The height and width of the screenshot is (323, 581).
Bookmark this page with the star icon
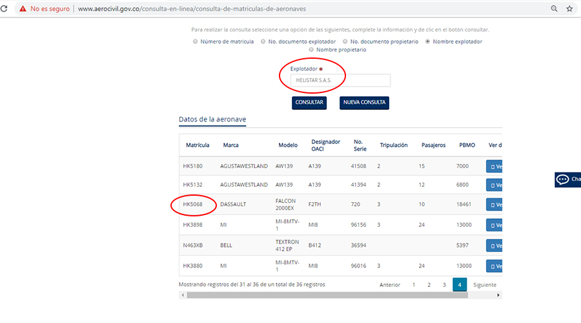click(569, 8)
